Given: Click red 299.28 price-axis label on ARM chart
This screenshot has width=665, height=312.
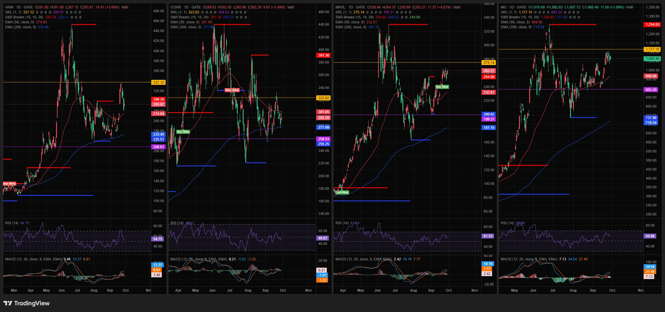Looking at the screenshot, I should click(x=159, y=99).
